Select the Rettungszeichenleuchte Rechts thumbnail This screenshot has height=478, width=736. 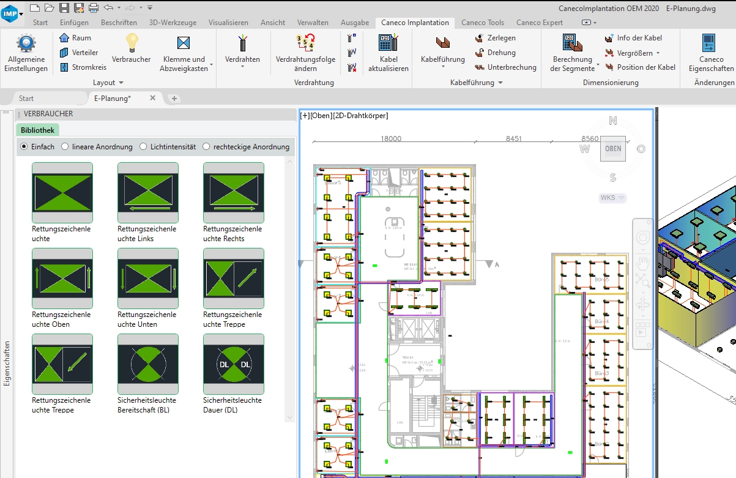[234, 193]
